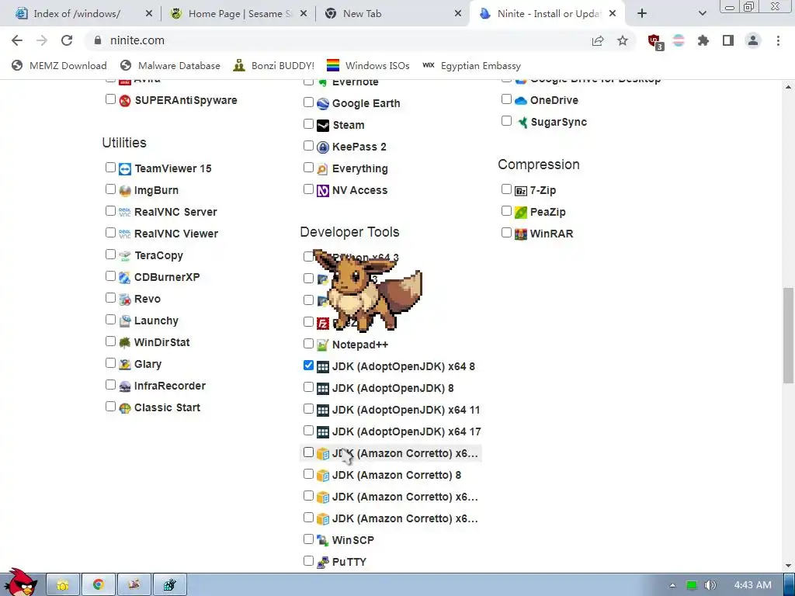
Task: Open the Bonzi BUDDY! bookmark
Action: 274,66
